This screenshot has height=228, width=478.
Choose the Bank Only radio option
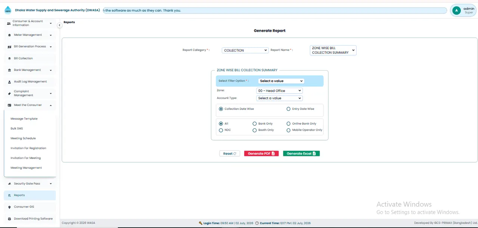[255, 124]
